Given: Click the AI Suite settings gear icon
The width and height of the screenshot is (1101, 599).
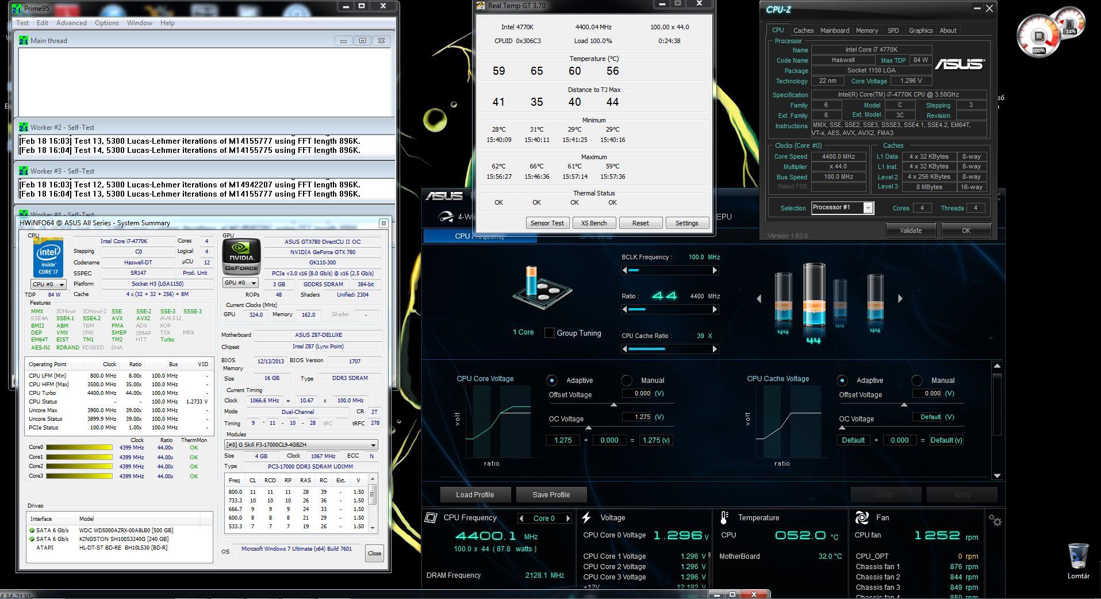Looking at the screenshot, I should (995, 520).
